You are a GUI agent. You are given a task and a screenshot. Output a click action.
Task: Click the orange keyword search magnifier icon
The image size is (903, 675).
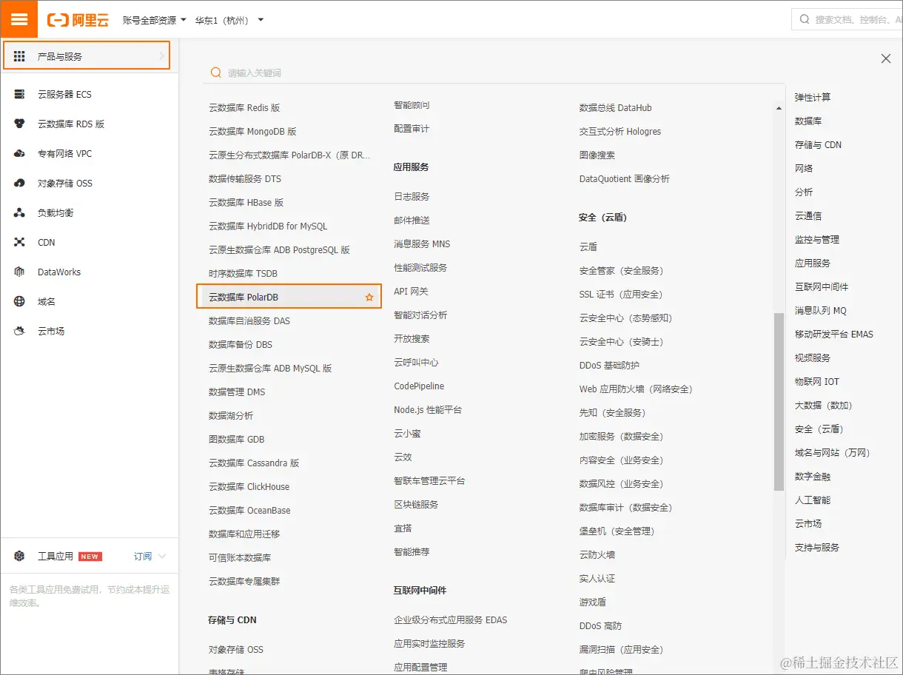click(215, 73)
